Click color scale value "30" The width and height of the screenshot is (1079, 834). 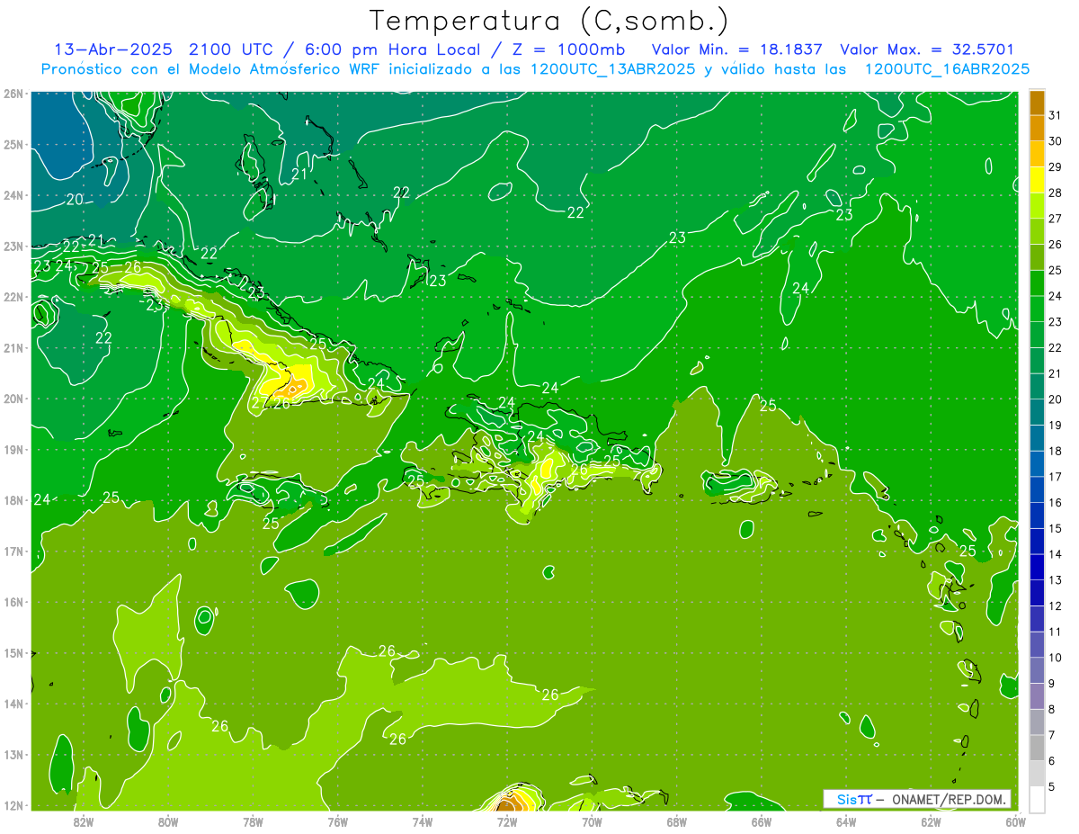pyautogui.click(x=1056, y=141)
